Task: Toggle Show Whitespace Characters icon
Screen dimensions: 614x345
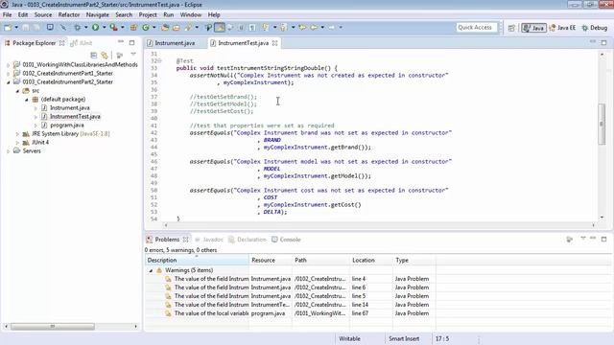Action: (252, 28)
